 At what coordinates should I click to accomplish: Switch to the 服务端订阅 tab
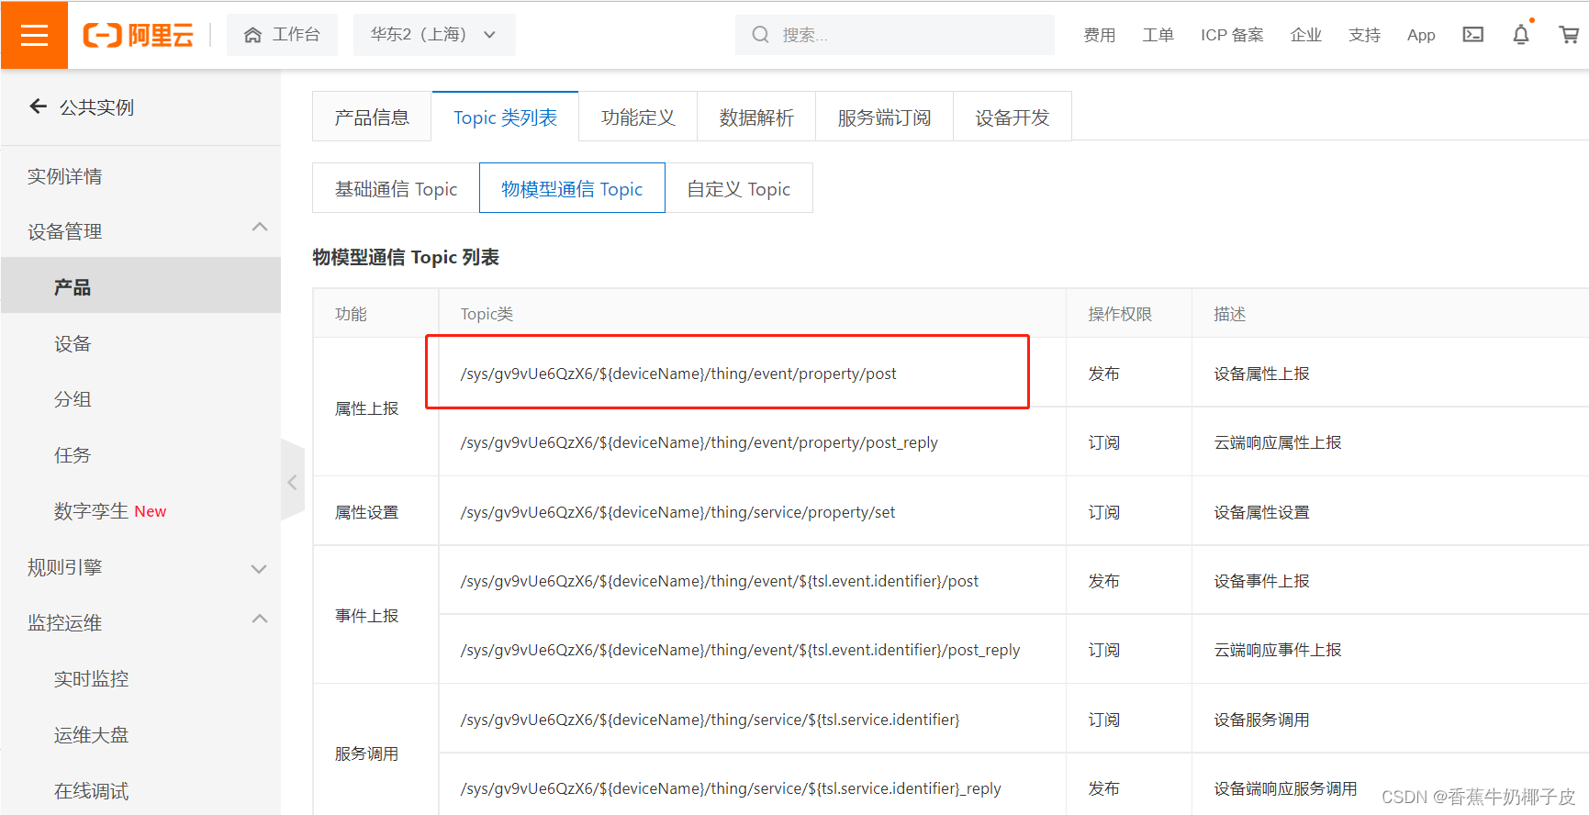click(884, 117)
